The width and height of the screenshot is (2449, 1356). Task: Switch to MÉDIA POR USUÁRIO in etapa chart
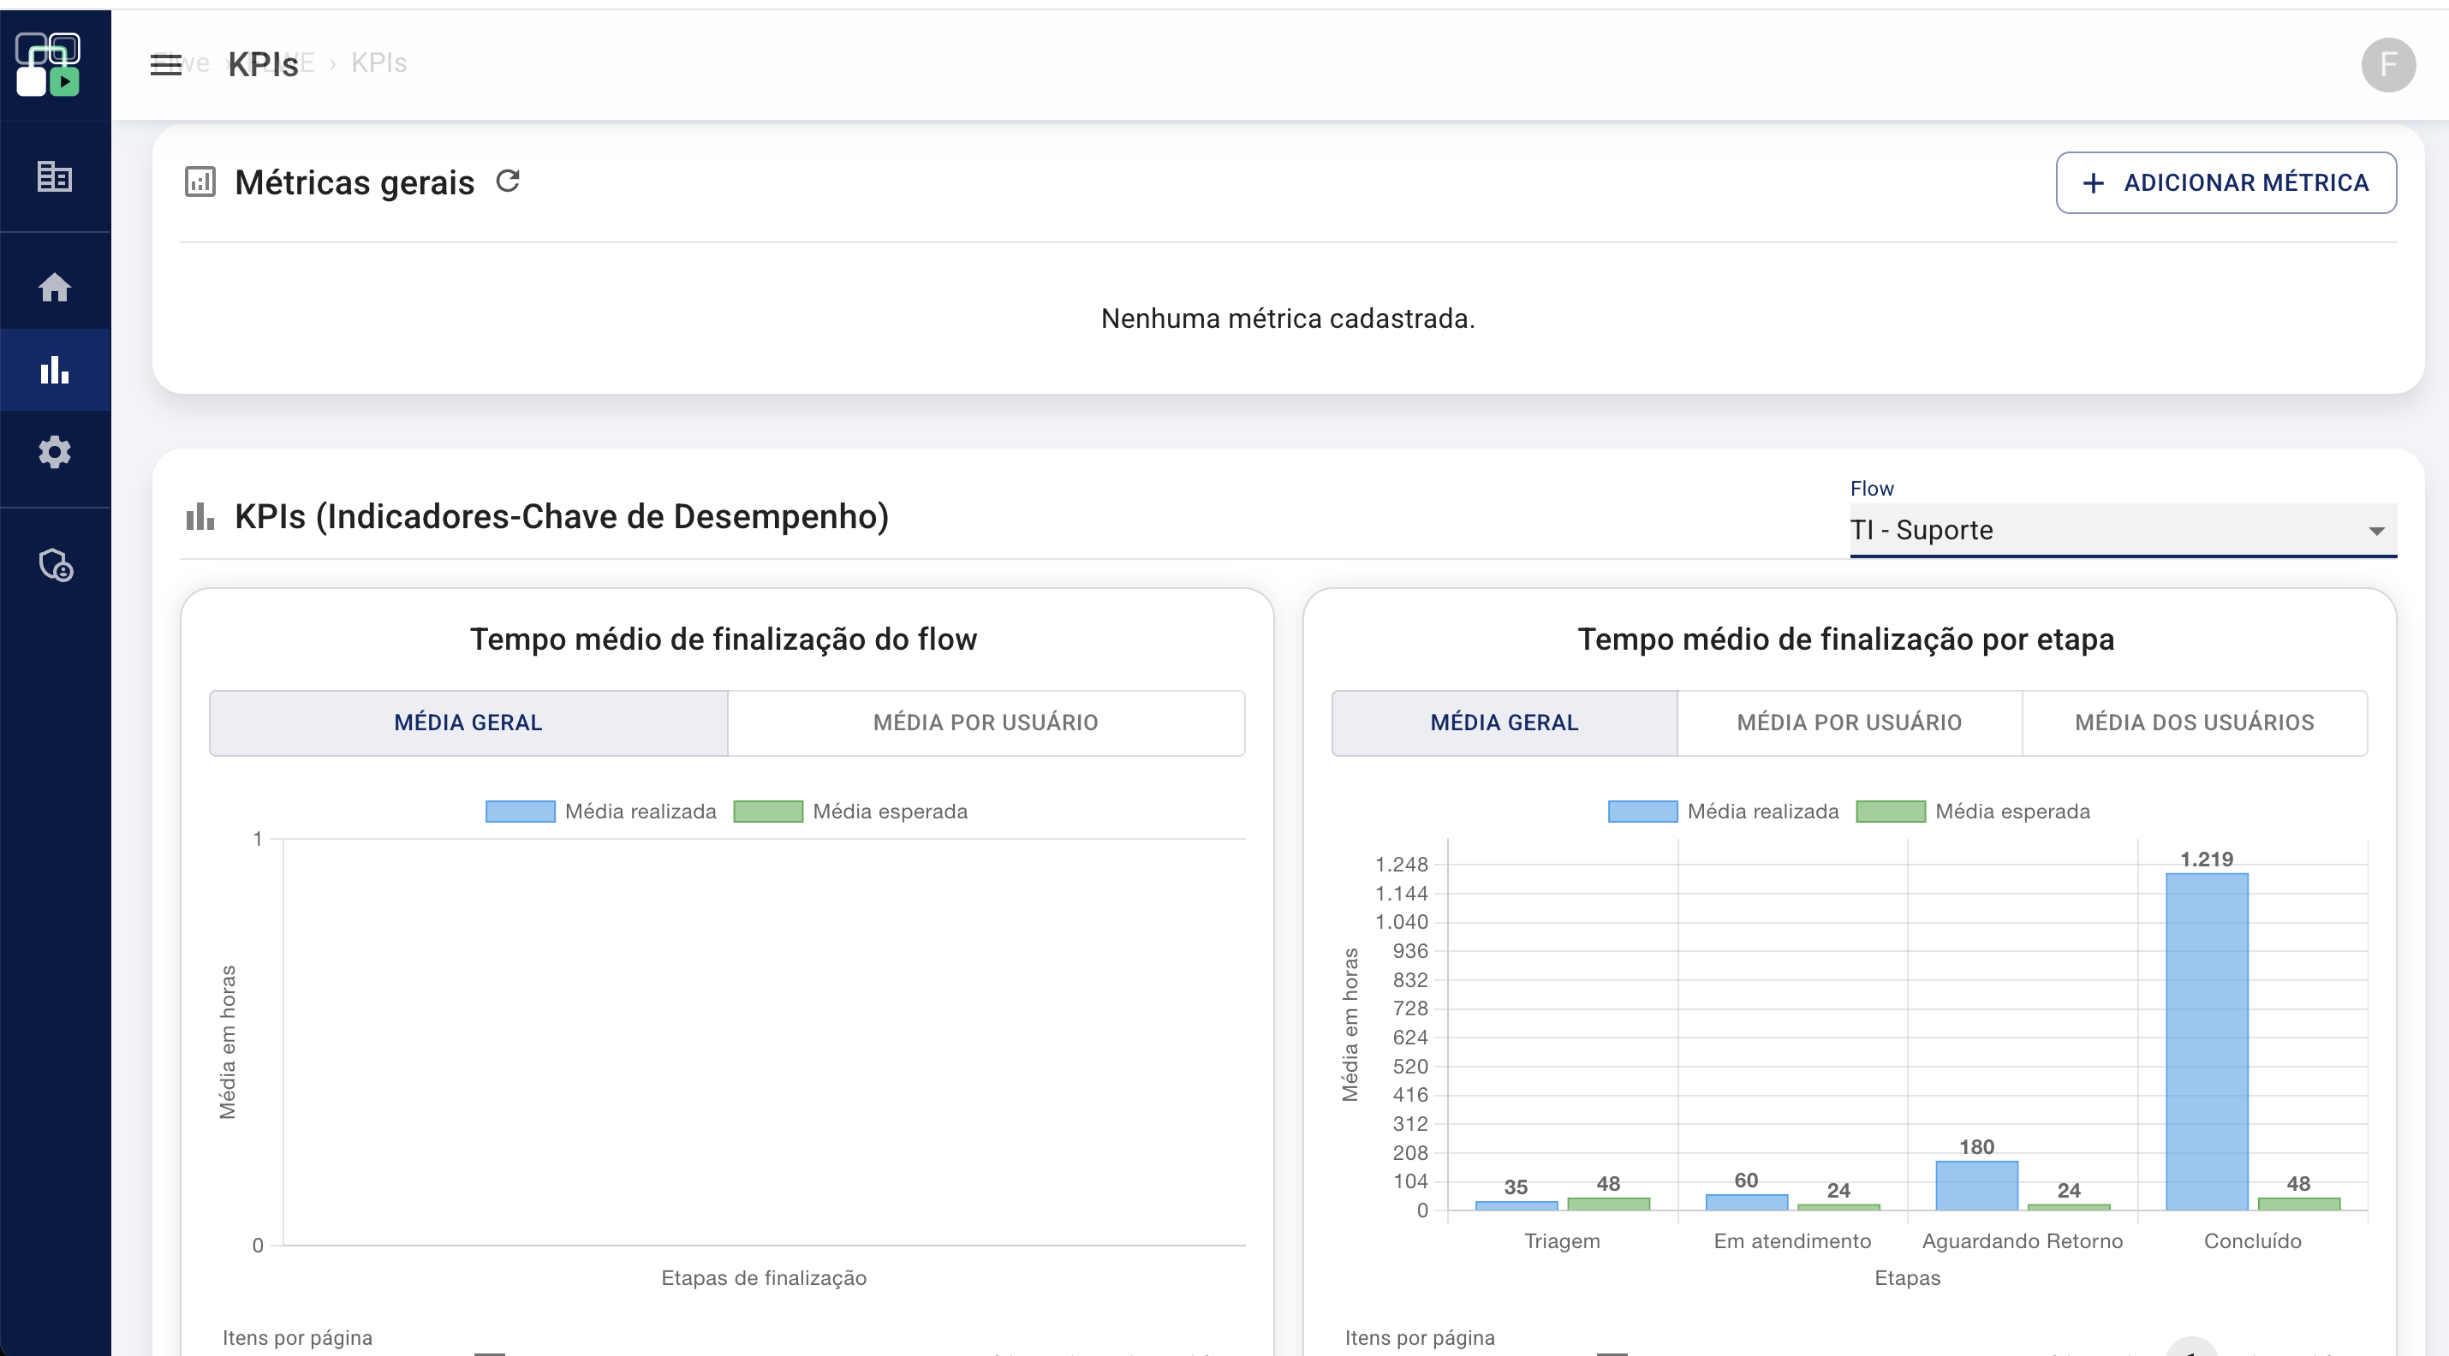[1849, 723]
